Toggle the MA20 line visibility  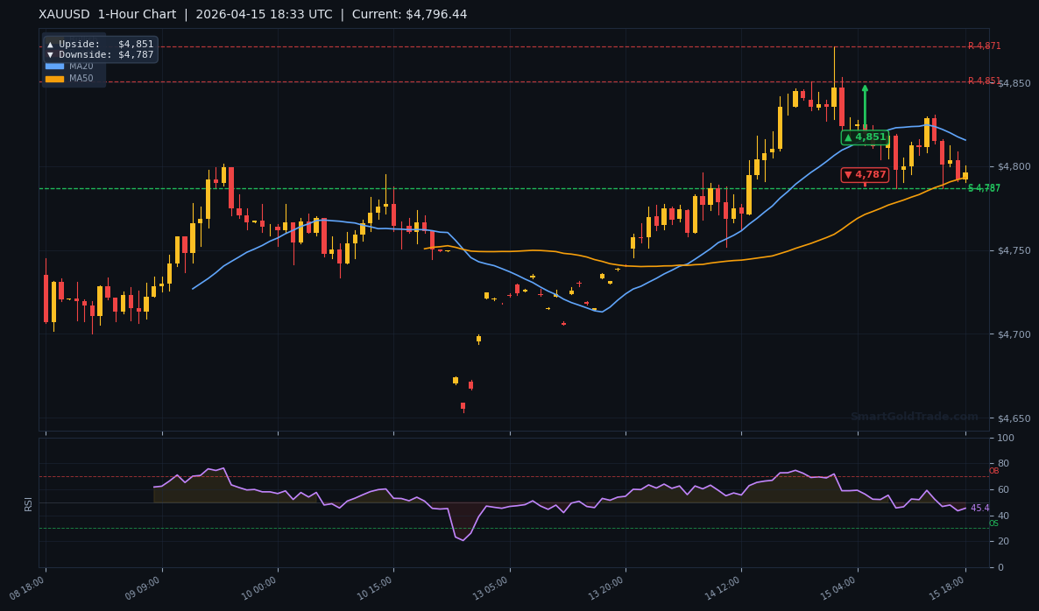click(81, 66)
